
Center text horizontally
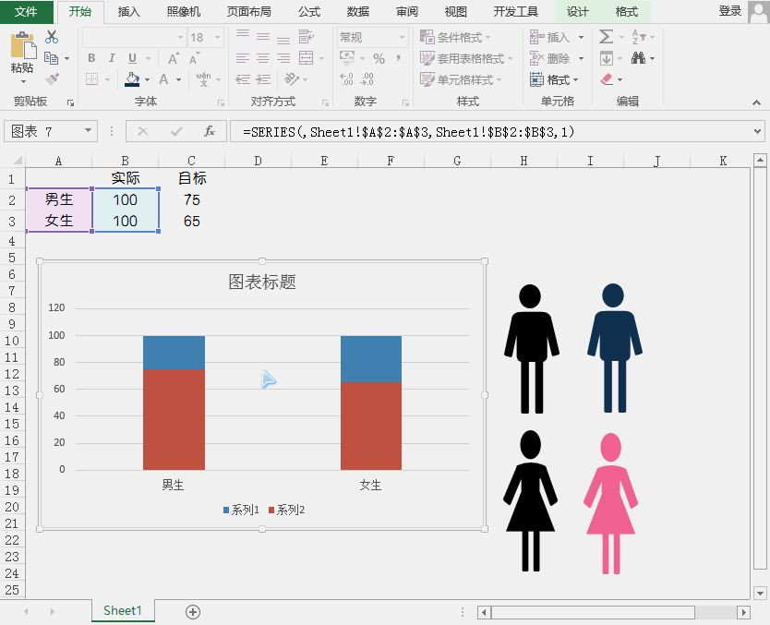click(263, 58)
